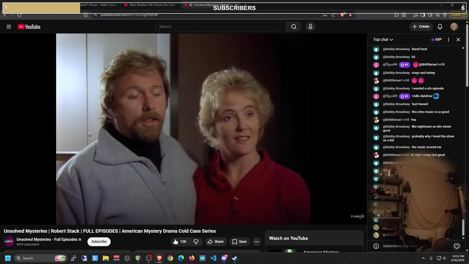Save the video to a playlist
The image size is (469, 264).
[x=239, y=242]
